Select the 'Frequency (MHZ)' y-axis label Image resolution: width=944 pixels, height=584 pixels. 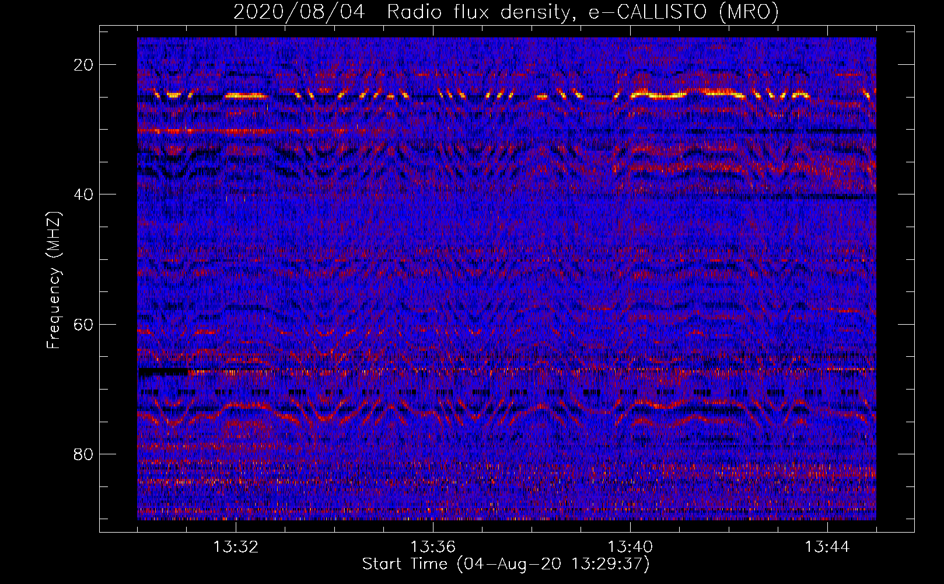pos(54,280)
